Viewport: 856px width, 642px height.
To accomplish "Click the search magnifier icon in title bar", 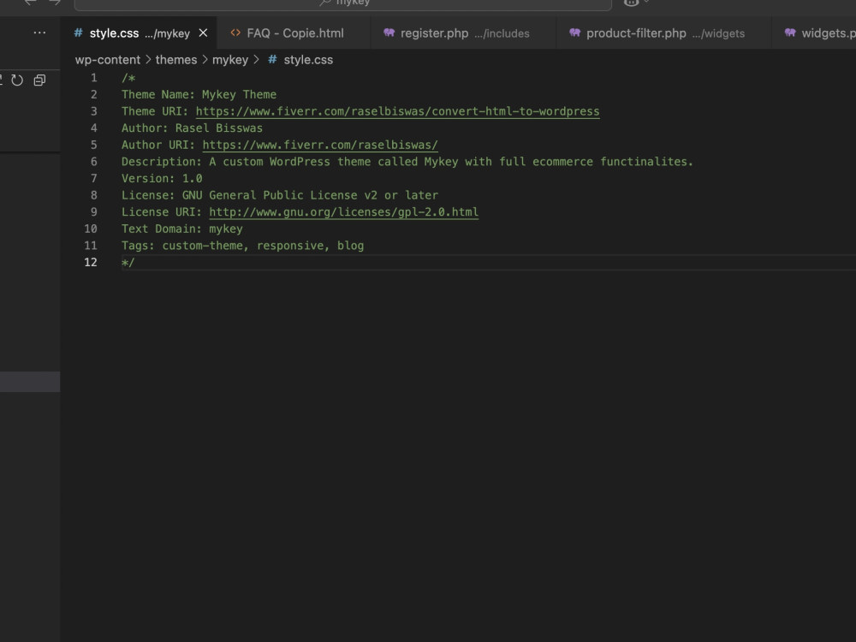I will pos(324,3).
